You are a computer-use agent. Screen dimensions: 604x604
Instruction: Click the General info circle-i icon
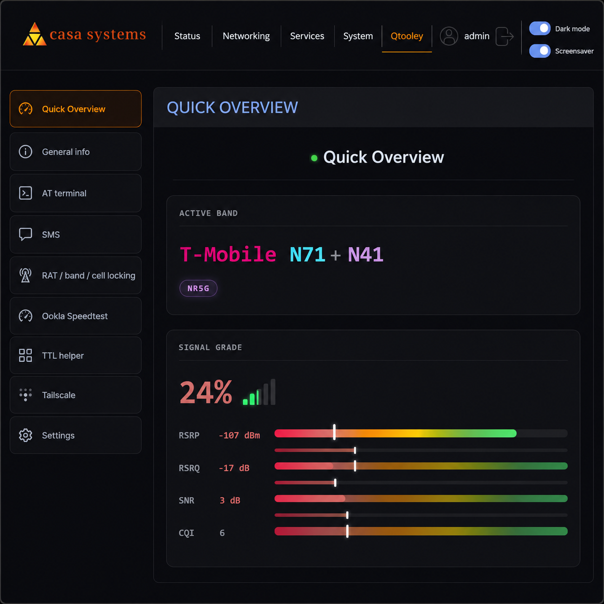coord(26,152)
